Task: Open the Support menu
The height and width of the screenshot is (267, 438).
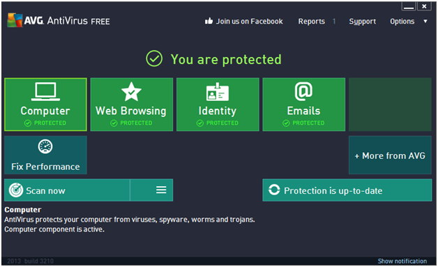Action: point(362,22)
